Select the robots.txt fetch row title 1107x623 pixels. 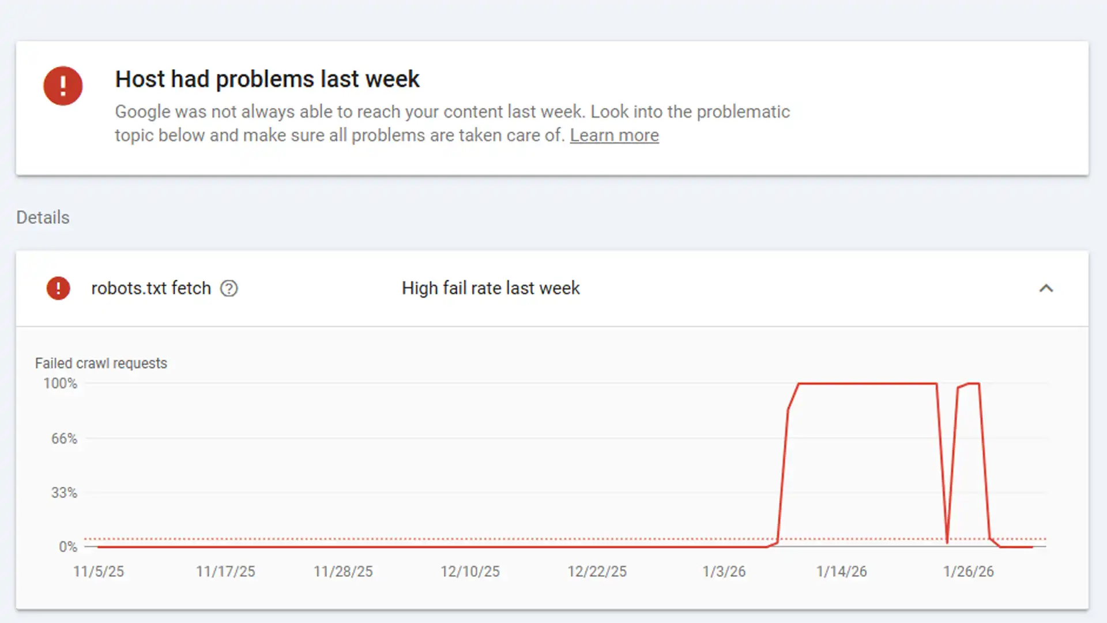(152, 288)
